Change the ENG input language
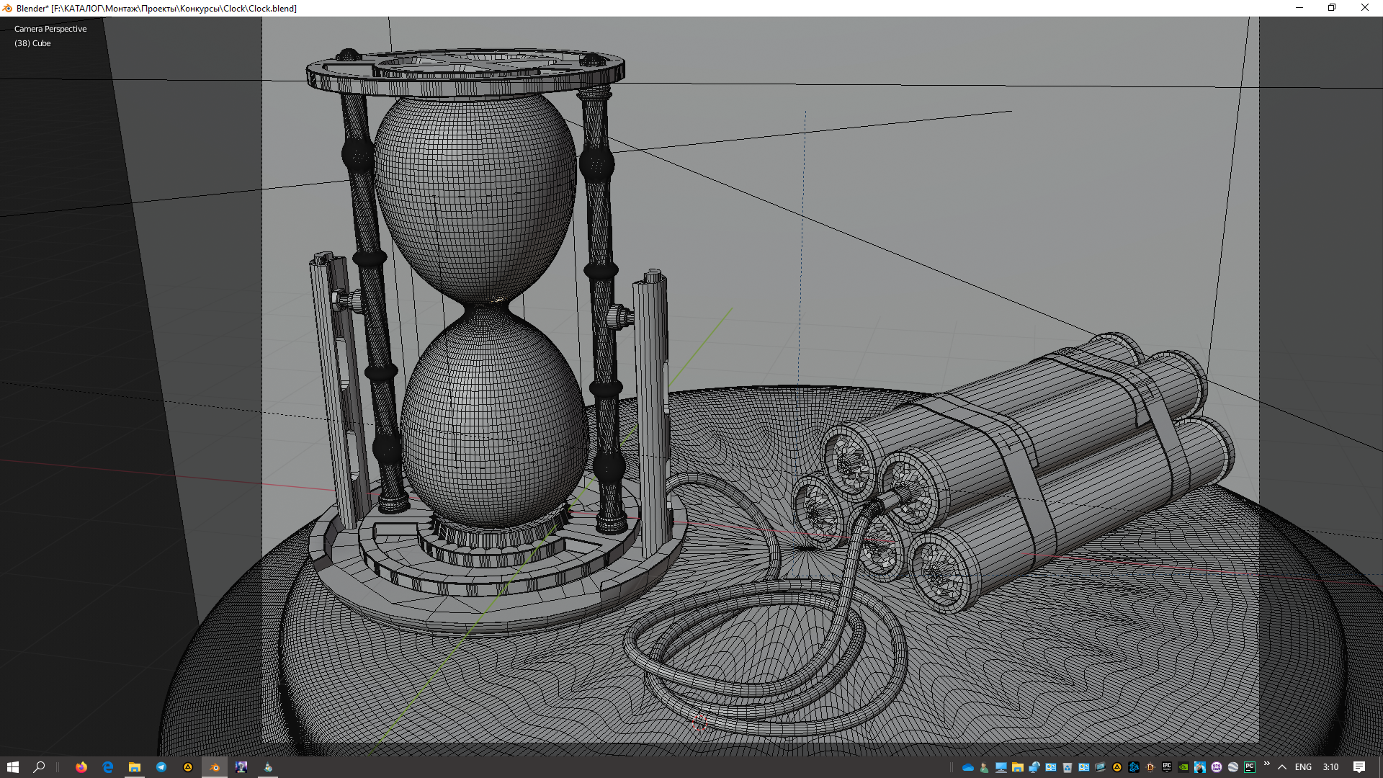Viewport: 1383px width, 778px height. click(1303, 767)
